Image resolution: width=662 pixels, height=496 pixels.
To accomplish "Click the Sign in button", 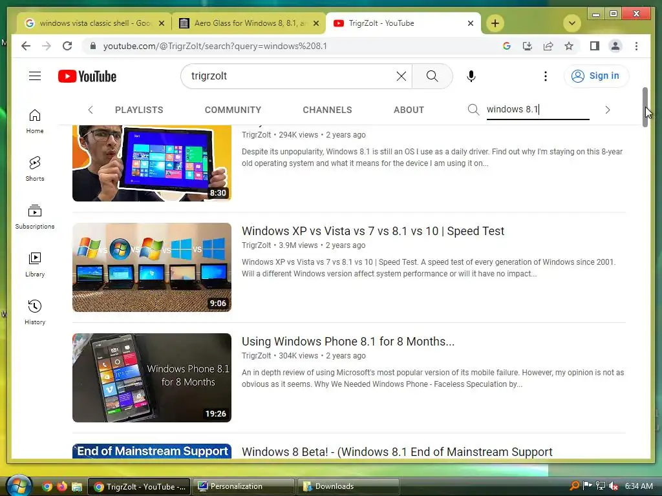I will click(x=596, y=76).
